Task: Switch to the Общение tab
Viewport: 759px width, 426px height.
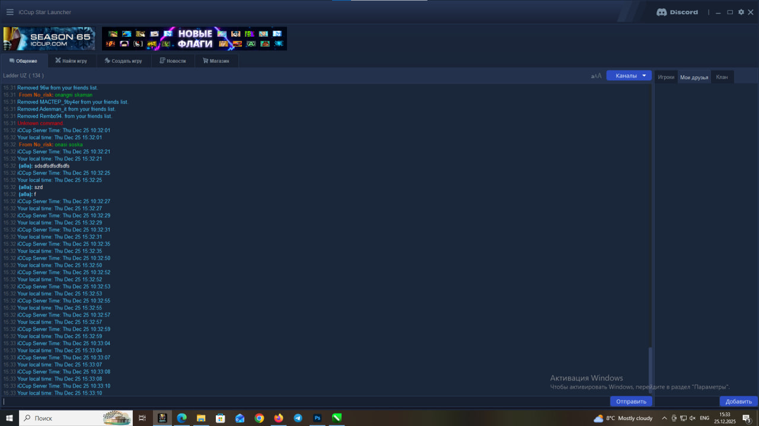Action: pyautogui.click(x=24, y=60)
